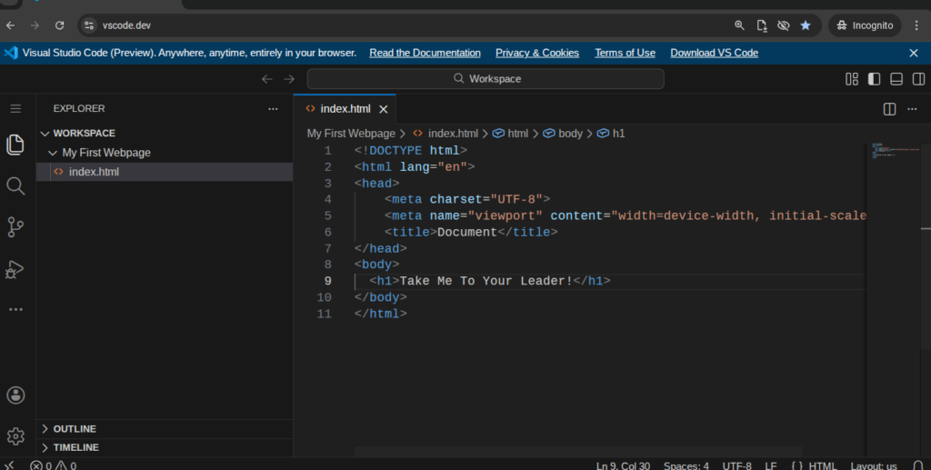Collapse the My First Webpage folder
The height and width of the screenshot is (470, 931).
(x=105, y=153)
